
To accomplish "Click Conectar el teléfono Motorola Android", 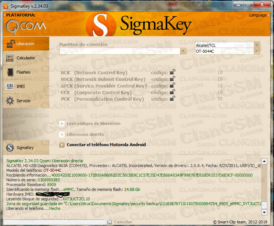I will click(106, 145).
